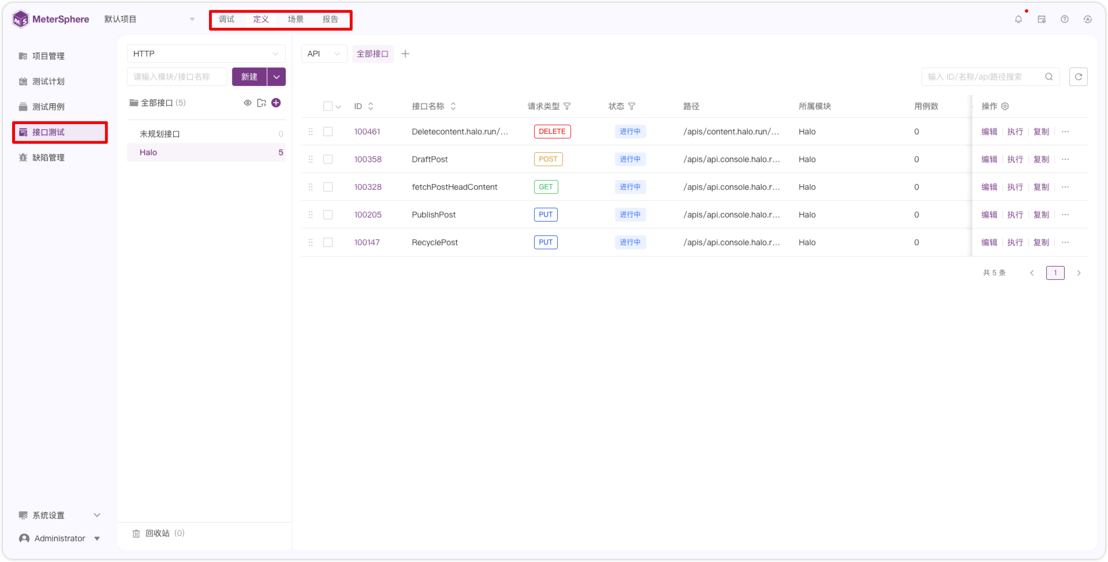Sort by ID column arrows
1108x562 pixels.
(371, 106)
